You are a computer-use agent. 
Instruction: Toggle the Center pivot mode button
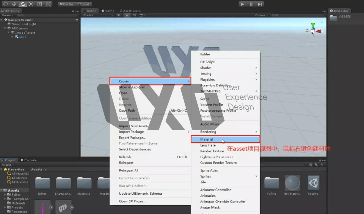point(66,4)
